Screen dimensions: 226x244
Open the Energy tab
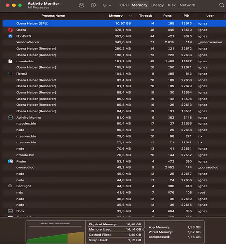coord(157,5)
